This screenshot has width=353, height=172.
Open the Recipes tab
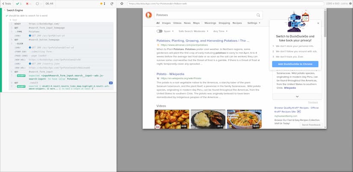tap(237, 23)
